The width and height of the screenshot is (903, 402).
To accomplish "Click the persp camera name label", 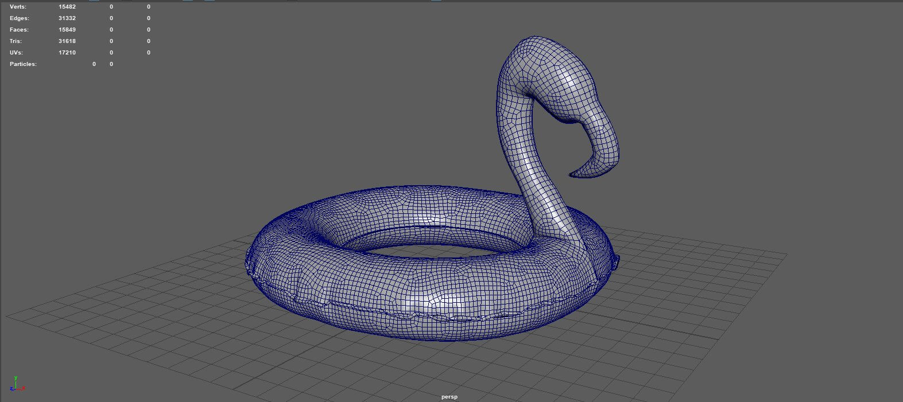I will (449, 397).
